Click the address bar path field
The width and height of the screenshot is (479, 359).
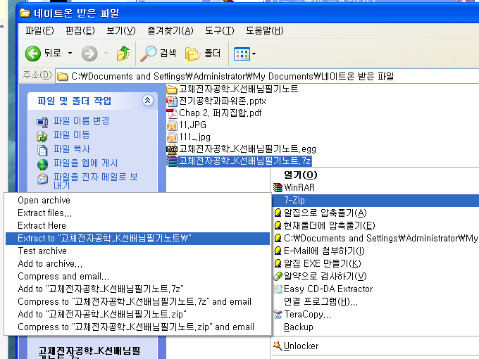pos(267,76)
